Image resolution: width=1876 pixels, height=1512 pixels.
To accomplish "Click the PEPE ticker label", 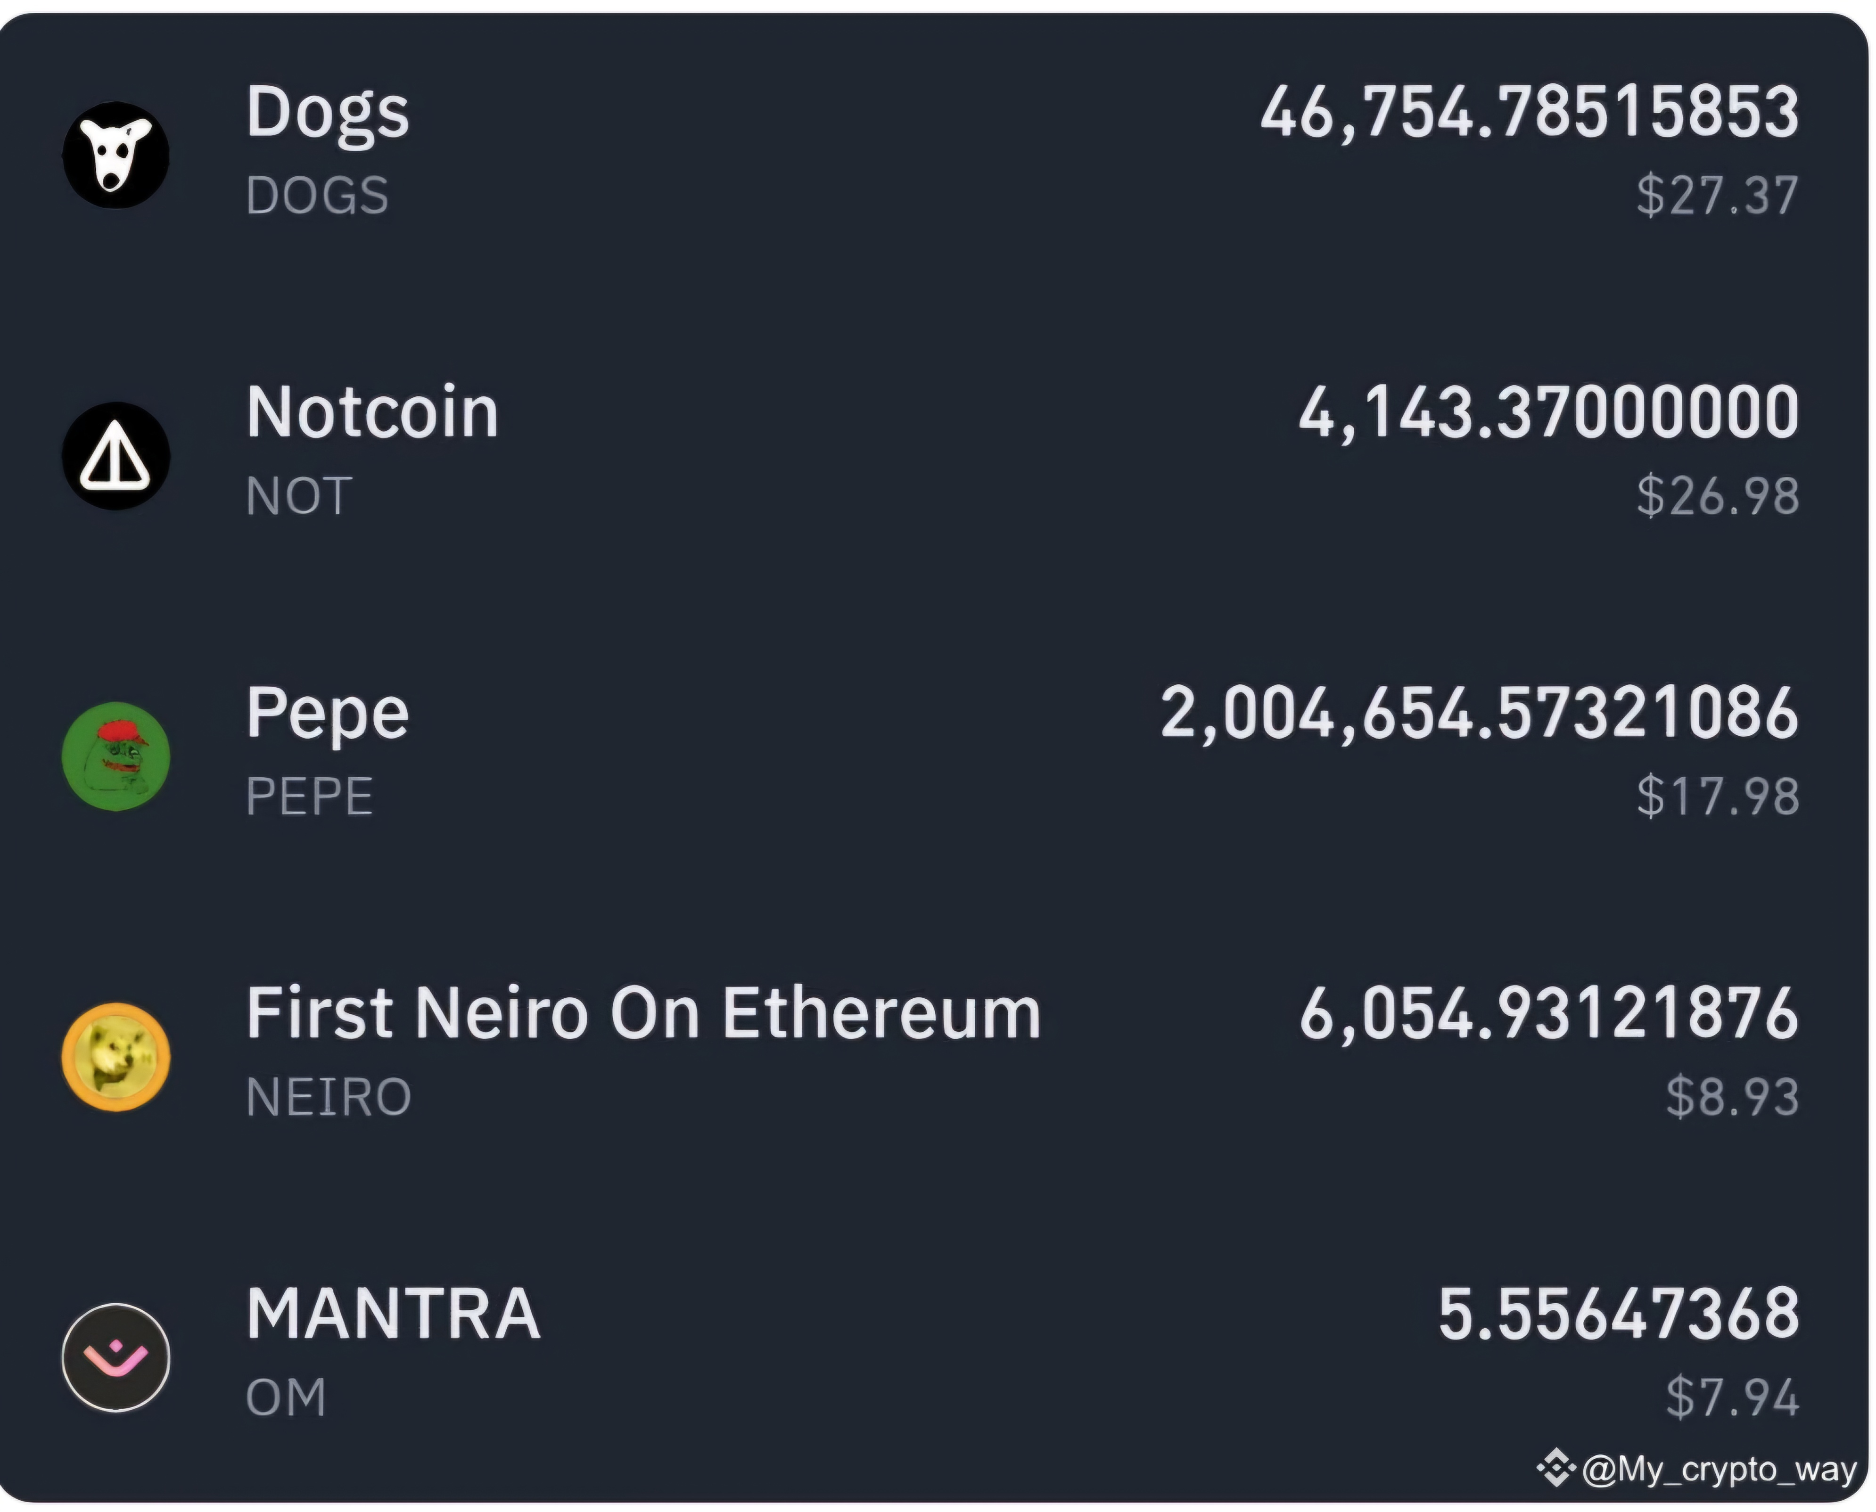I will [x=309, y=796].
